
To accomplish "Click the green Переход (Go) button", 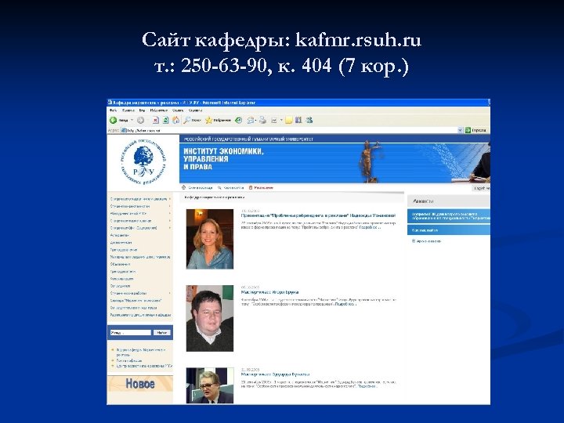I will (476, 130).
